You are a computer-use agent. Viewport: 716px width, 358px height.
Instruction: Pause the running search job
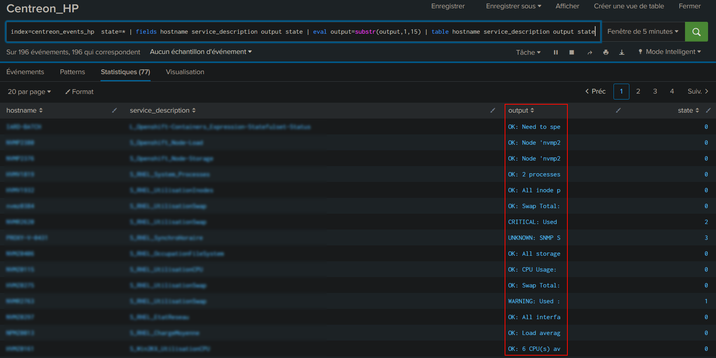555,52
